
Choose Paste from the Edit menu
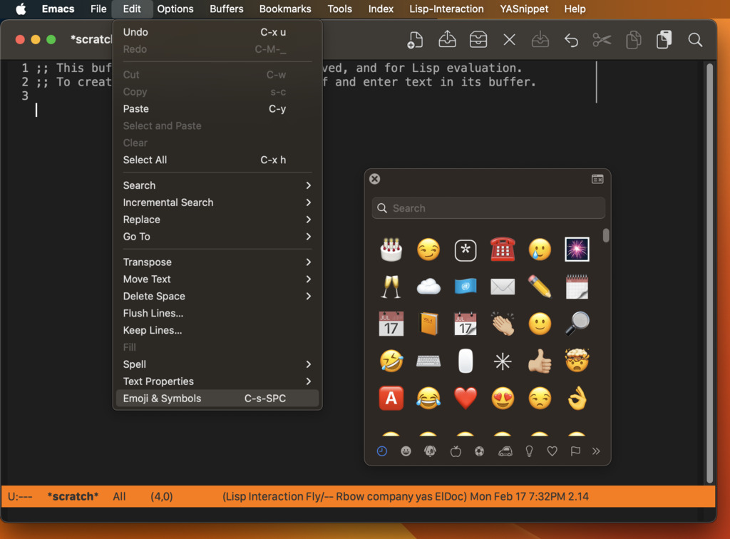(x=217, y=109)
